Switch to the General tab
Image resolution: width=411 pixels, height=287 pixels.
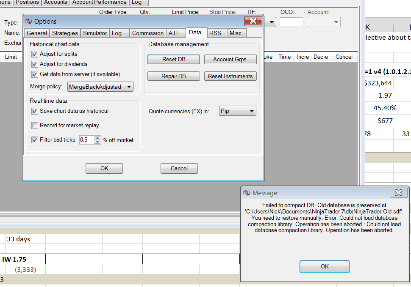click(x=37, y=33)
